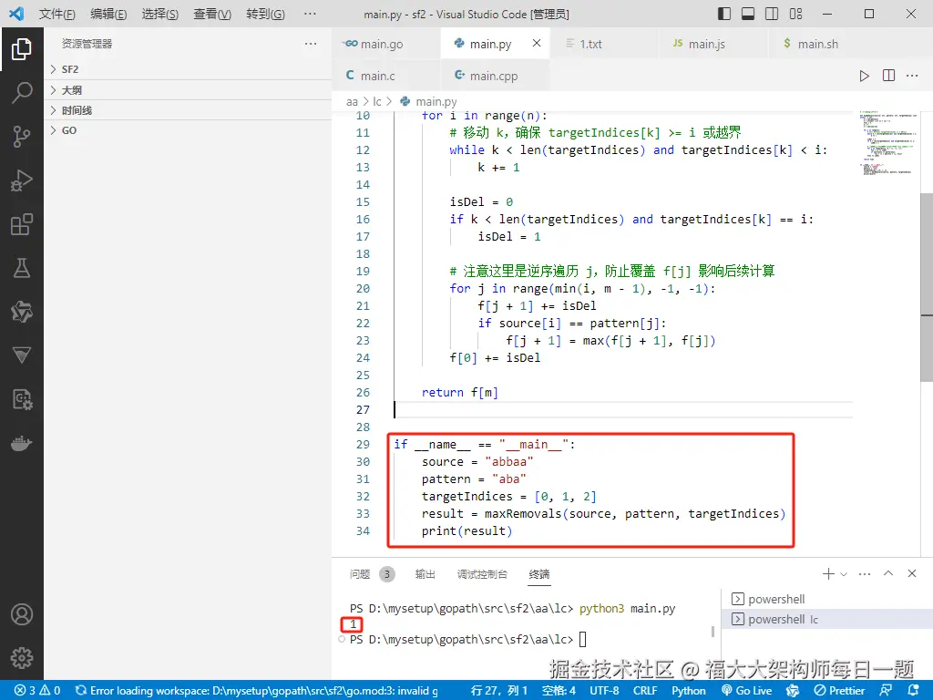Viewport: 933px width, 700px height.
Task: Switch to the main.js tab
Action: (713, 44)
